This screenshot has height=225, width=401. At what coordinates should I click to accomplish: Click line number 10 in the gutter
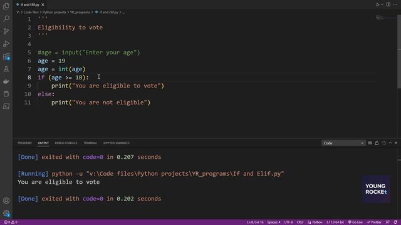28,94
